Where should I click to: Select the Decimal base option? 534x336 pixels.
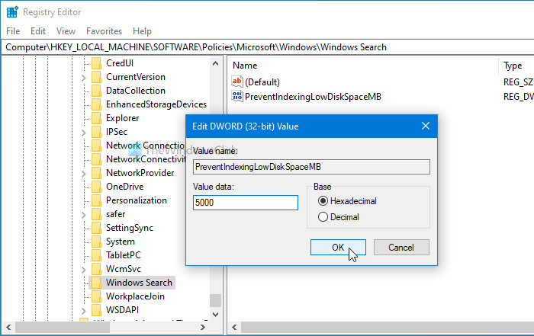pyautogui.click(x=323, y=217)
